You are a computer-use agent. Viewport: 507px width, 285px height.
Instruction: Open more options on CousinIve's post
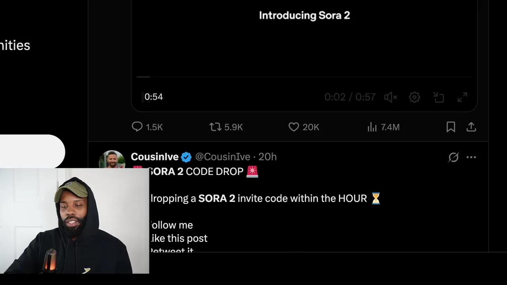tap(471, 157)
